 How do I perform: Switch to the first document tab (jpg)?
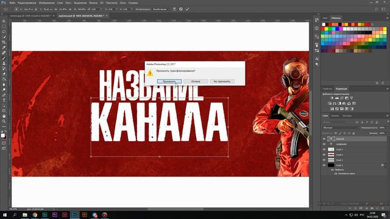(x=30, y=16)
